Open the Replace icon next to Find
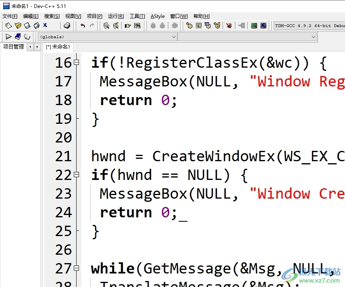This screenshot has width=345, height=287. [x=116, y=26]
